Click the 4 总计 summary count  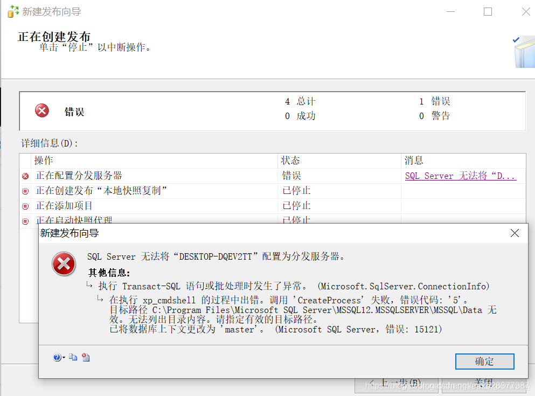click(x=300, y=101)
